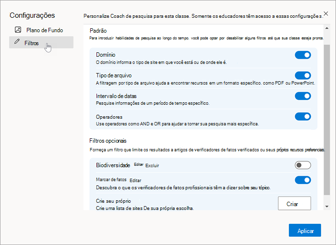This screenshot has width=336, height=245.
Task: Click the Crie seu próprio label
Action: (x=113, y=201)
